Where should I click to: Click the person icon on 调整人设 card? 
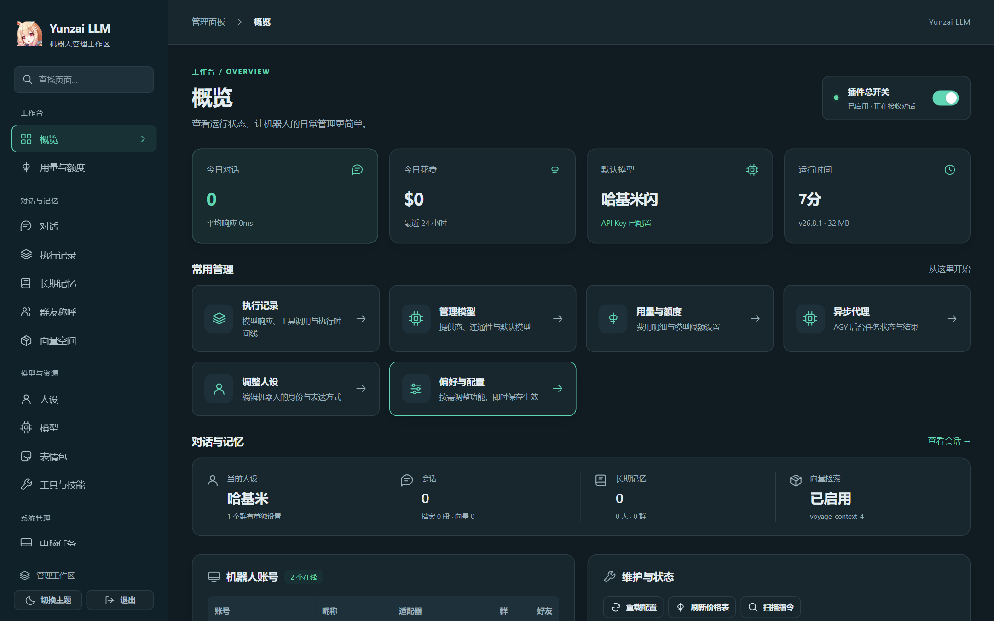(219, 389)
